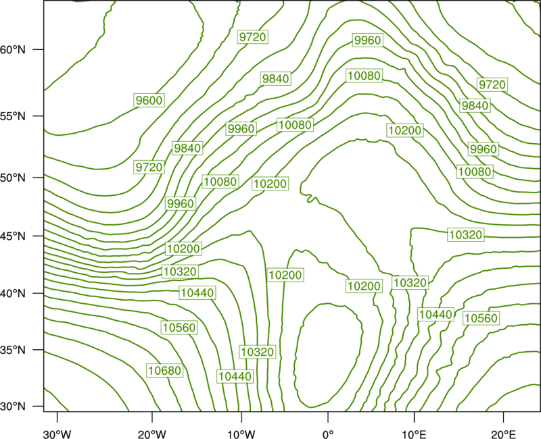Select the 30°N latitude axis label

coord(13,407)
